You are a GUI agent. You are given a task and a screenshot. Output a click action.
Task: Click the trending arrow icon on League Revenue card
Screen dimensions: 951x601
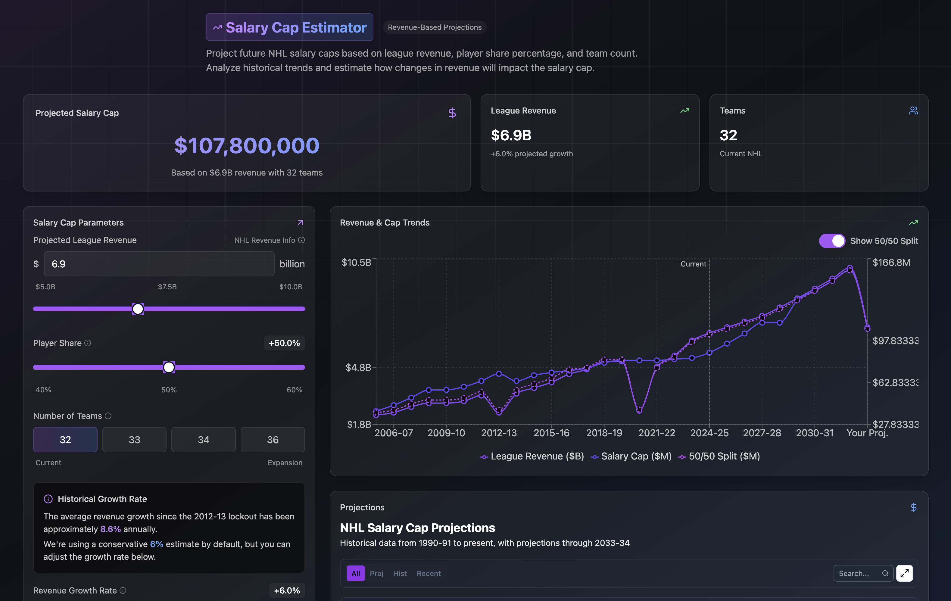point(685,111)
